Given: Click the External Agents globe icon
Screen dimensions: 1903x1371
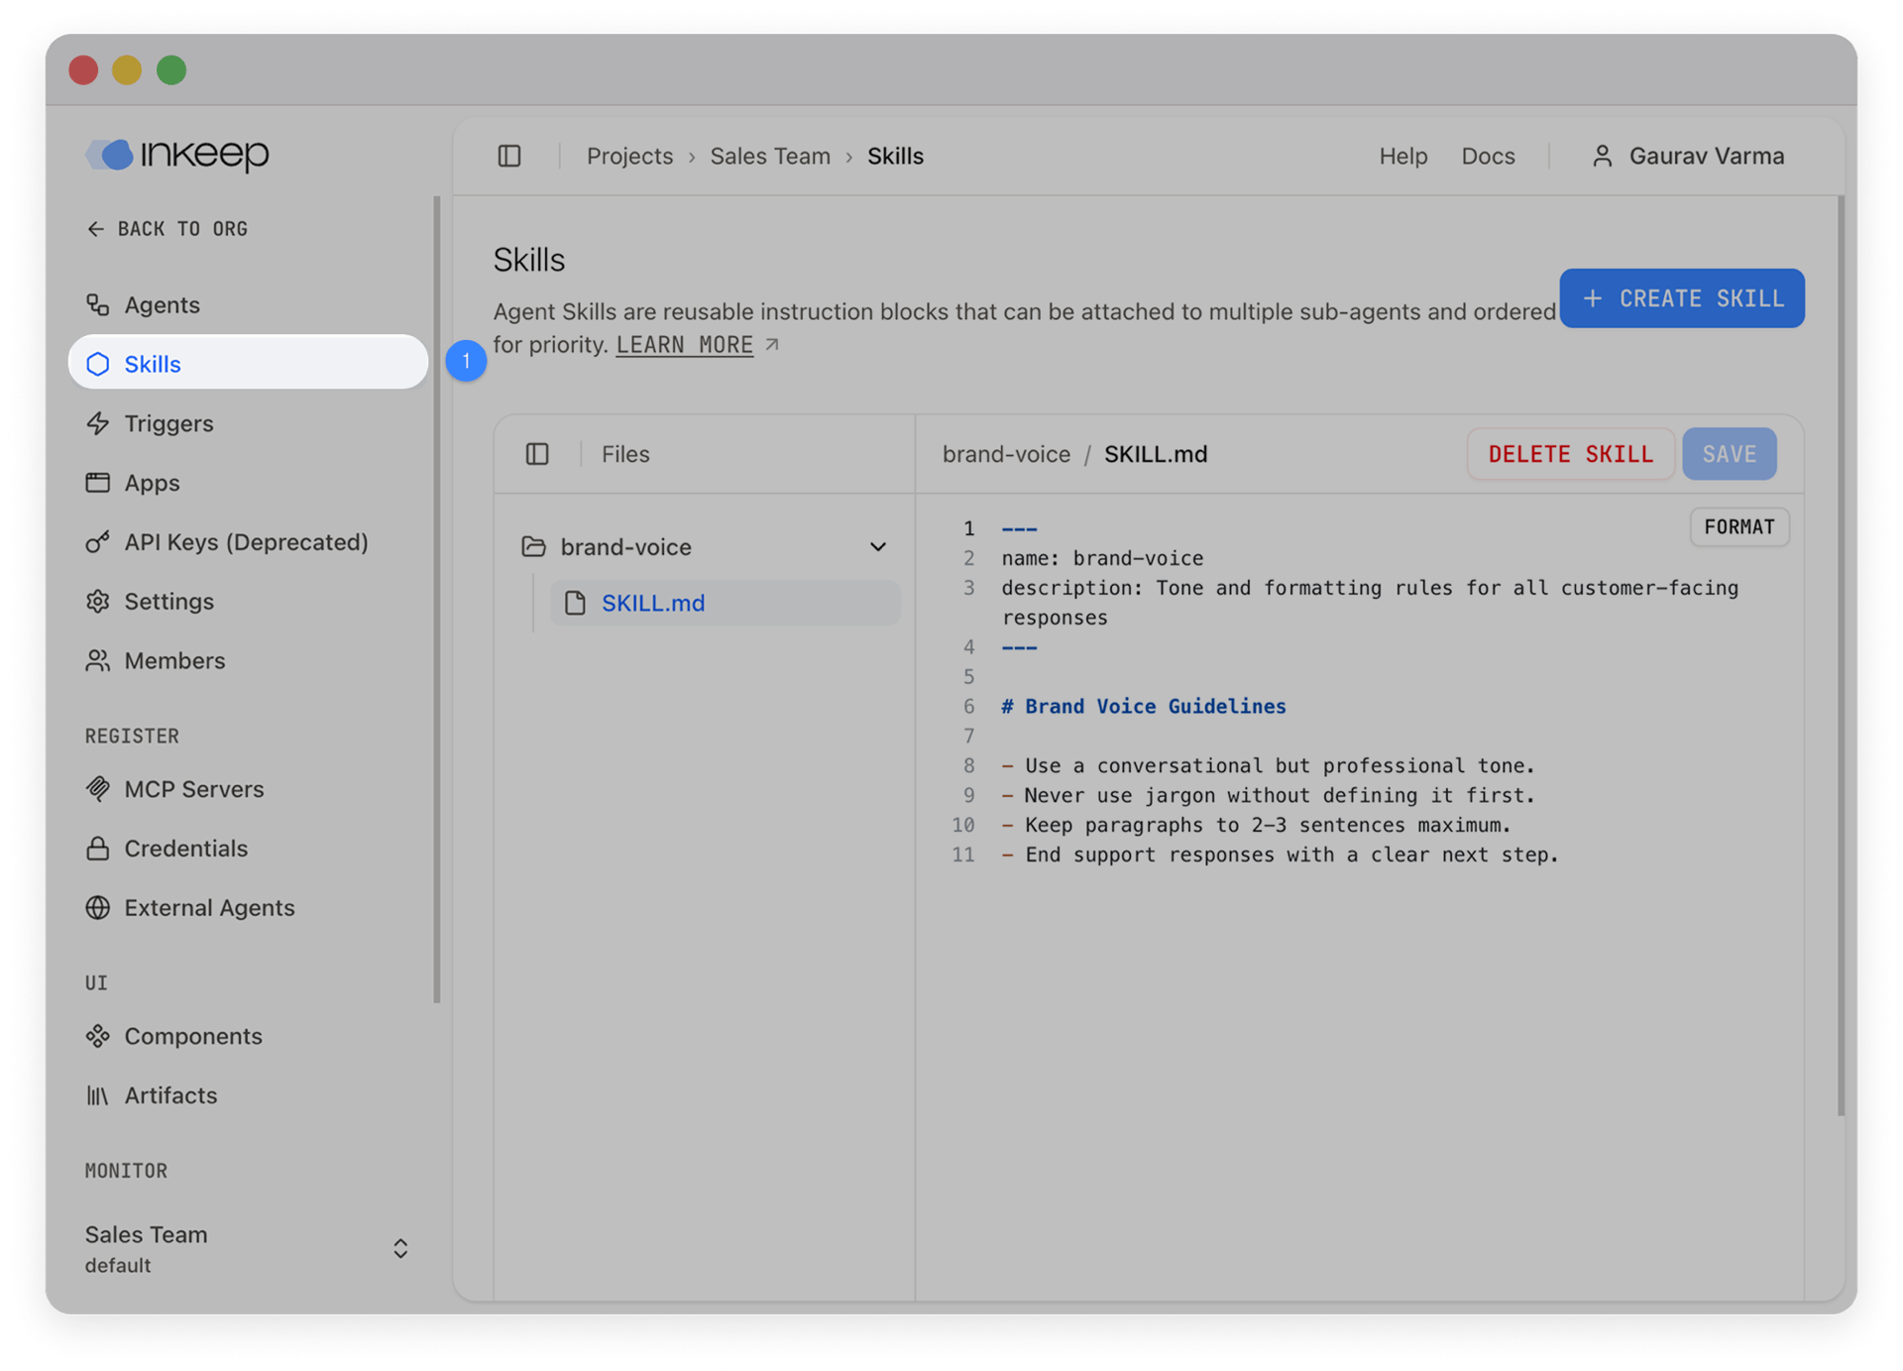Looking at the screenshot, I should [99, 908].
